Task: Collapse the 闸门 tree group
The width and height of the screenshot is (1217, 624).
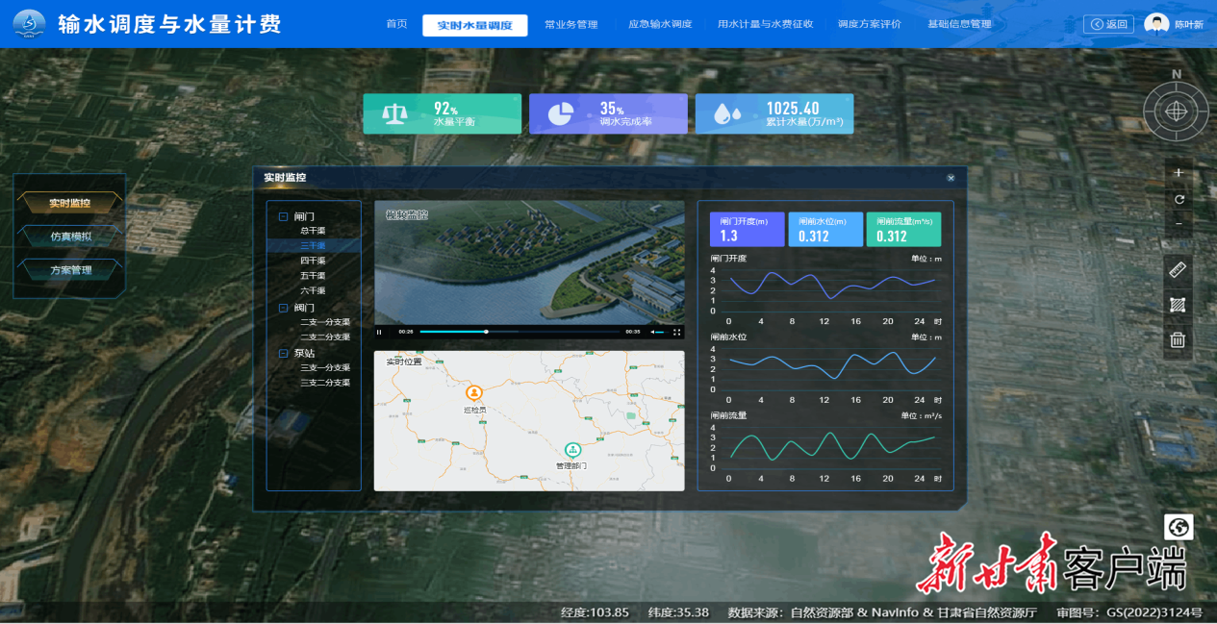Action: (284, 216)
